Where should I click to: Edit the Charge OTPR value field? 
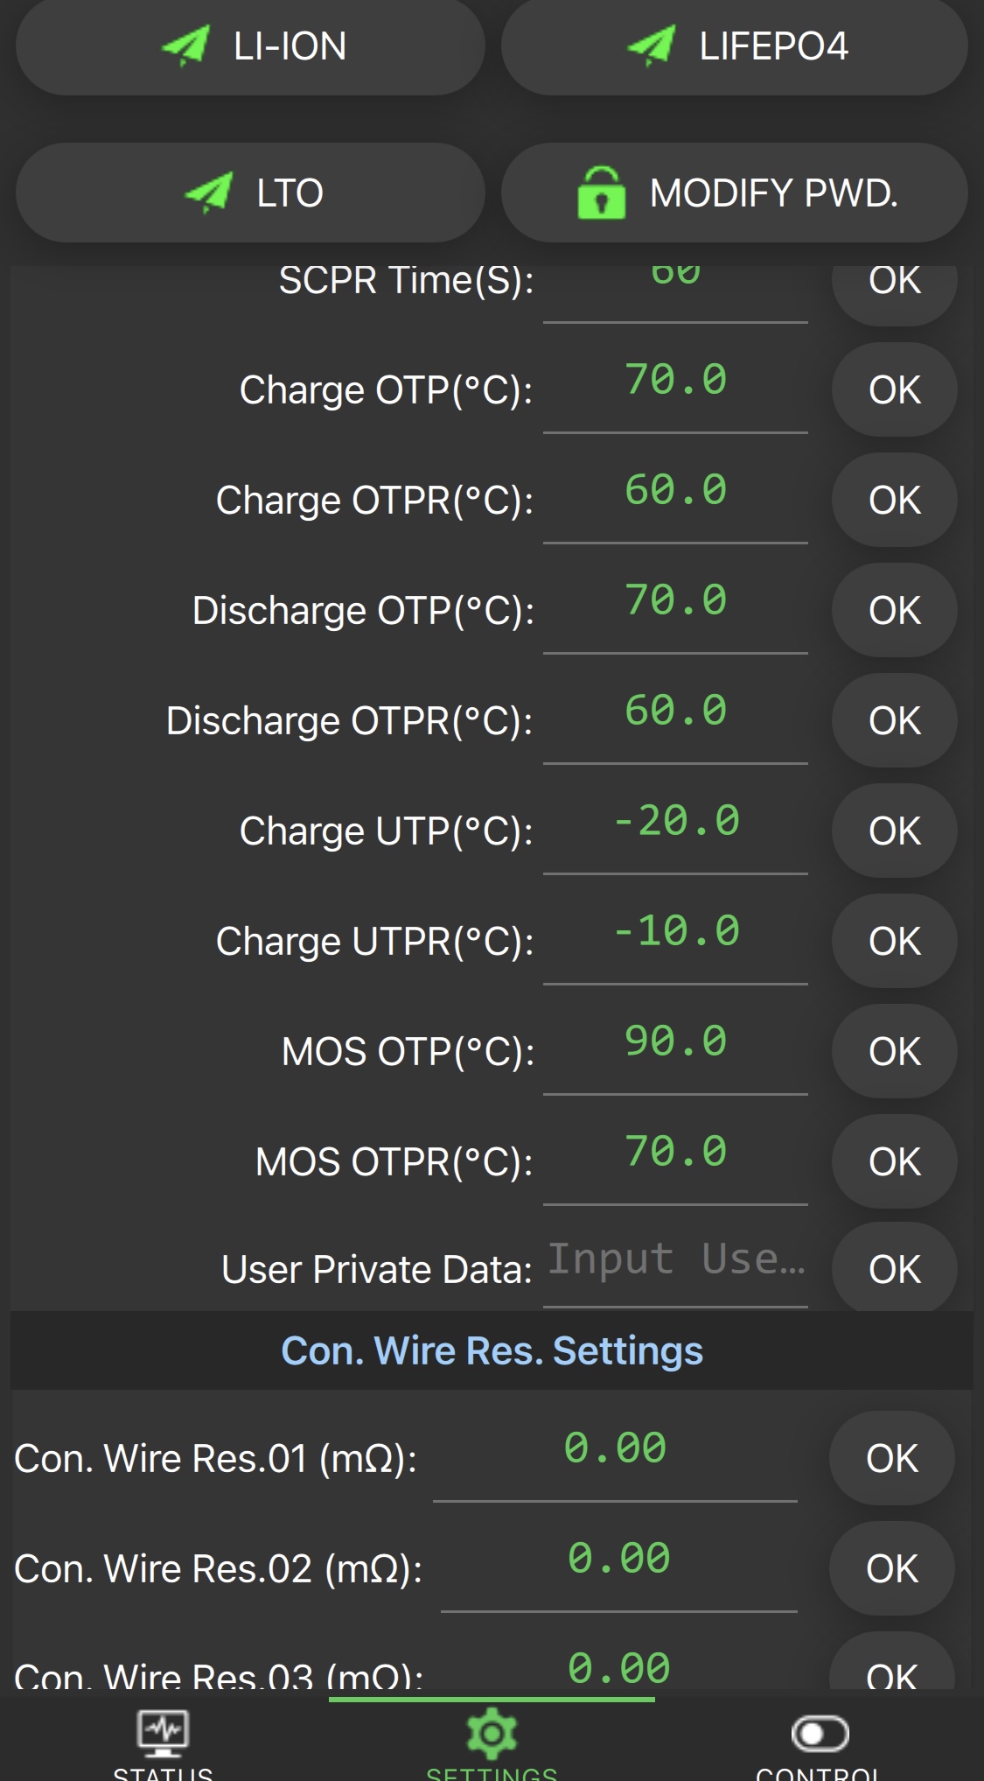click(x=675, y=491)
